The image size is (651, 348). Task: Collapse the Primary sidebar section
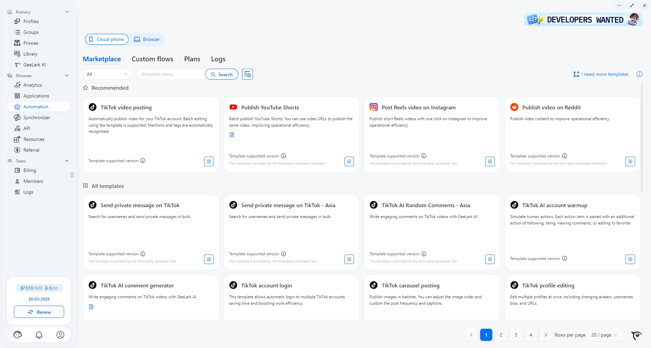click(67, 12)
